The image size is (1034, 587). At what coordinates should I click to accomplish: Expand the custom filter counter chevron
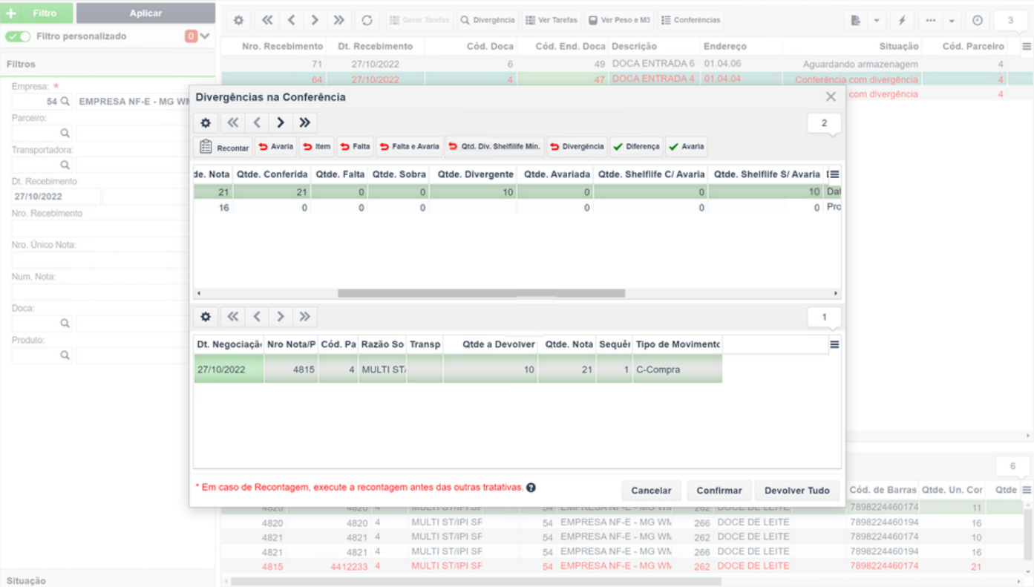[205, 36]
